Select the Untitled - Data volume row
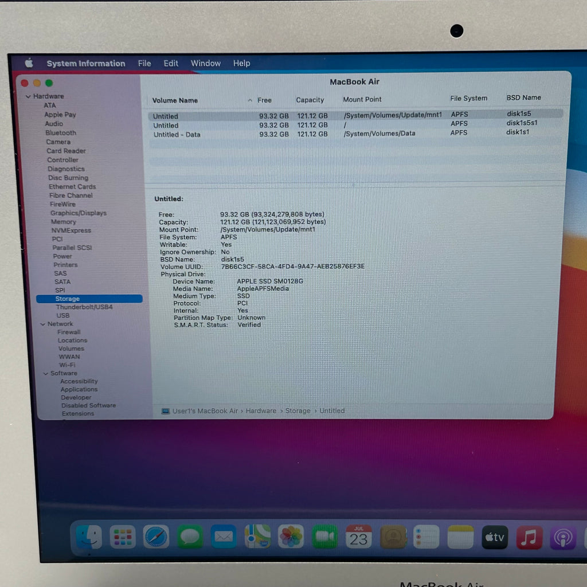This screenshot has width=587, height=587. (x=355, y=134)
